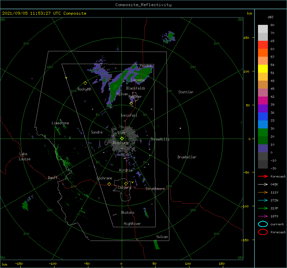Screen dimensions: 287x268
Task: Click the Airdrie city label
Action: [126, 170]
